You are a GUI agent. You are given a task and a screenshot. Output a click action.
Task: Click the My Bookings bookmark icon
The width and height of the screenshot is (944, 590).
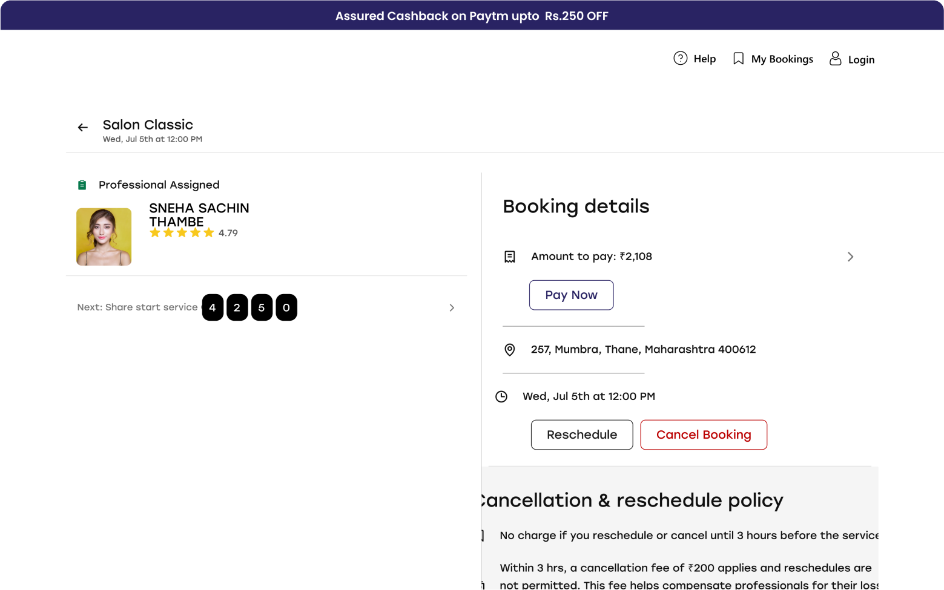[738, 59]
